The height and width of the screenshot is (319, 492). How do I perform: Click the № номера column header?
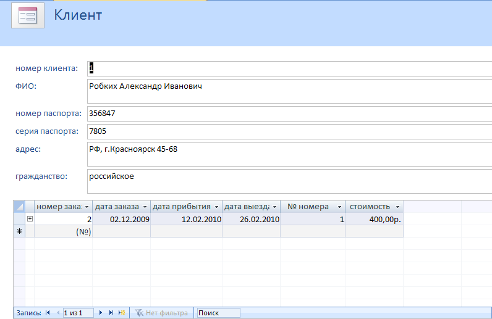point(313,207)
